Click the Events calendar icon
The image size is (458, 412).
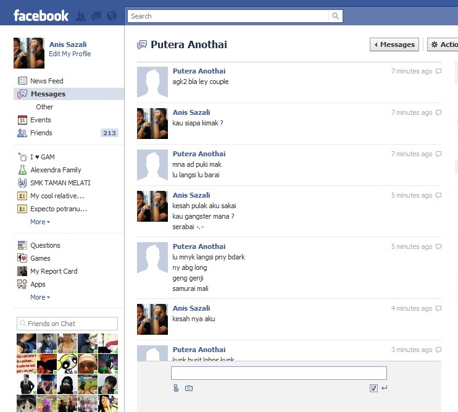click(x=22, y=120)
